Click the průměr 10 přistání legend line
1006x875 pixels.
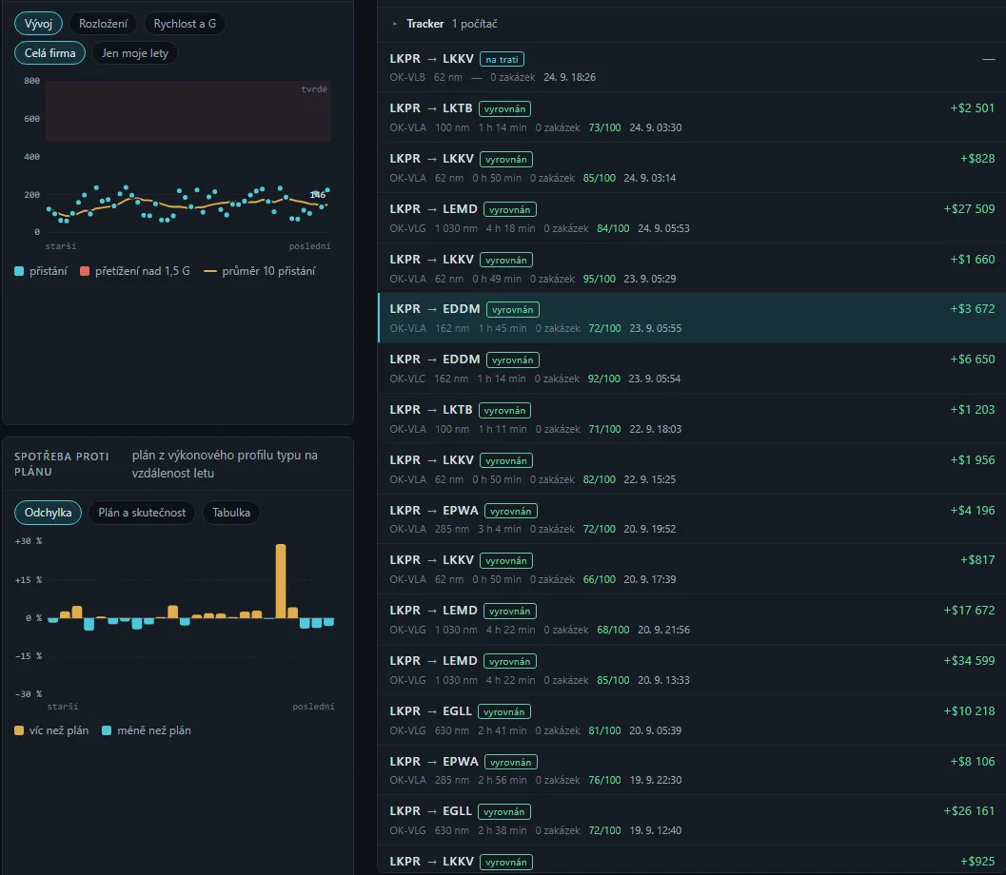(x=209, y=271)
